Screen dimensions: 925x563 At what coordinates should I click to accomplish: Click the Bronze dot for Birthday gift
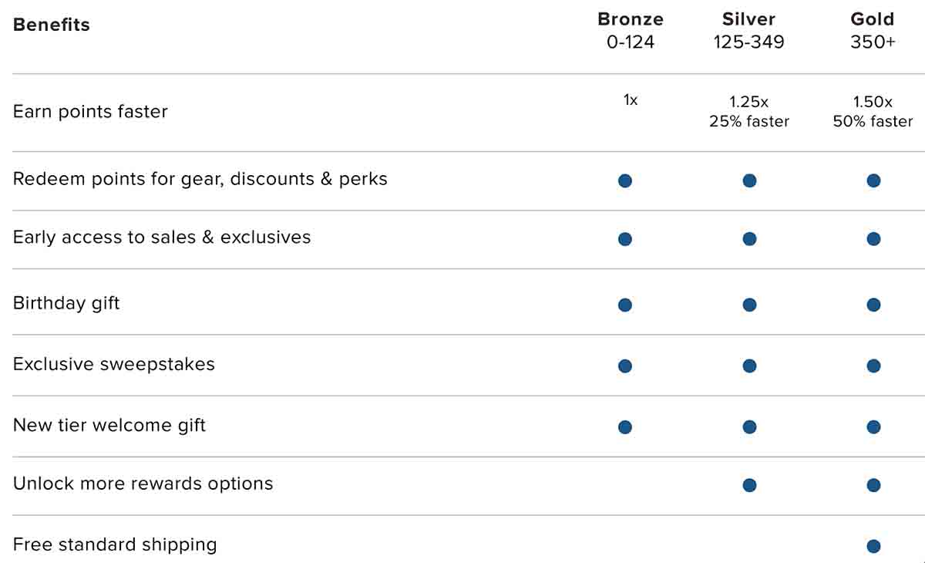(625, 305)
